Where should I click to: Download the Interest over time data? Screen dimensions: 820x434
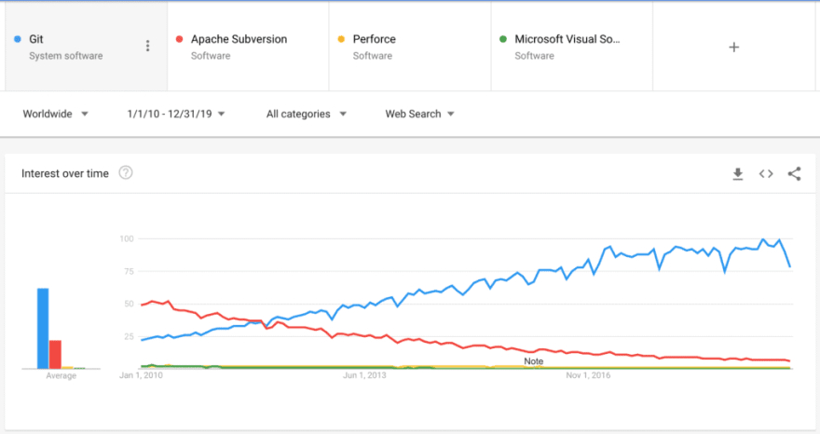click(x=738, y=173)
